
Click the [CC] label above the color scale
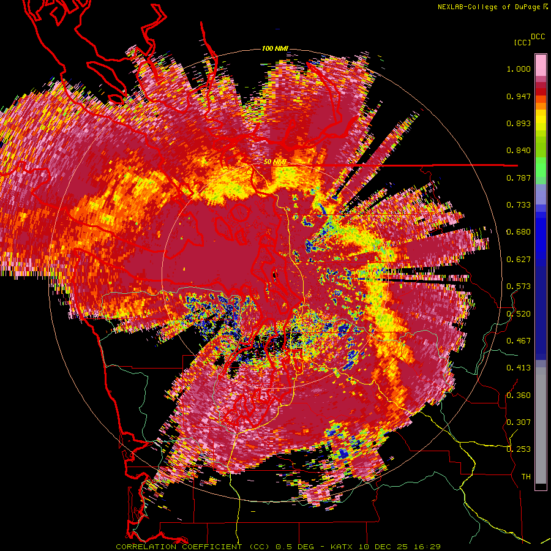click(522, 42)
